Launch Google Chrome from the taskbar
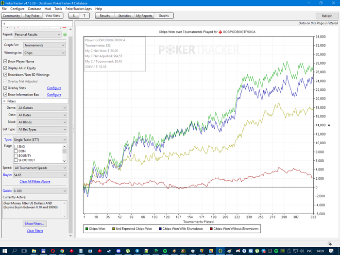The image size is (340, 255). (62, 251)
